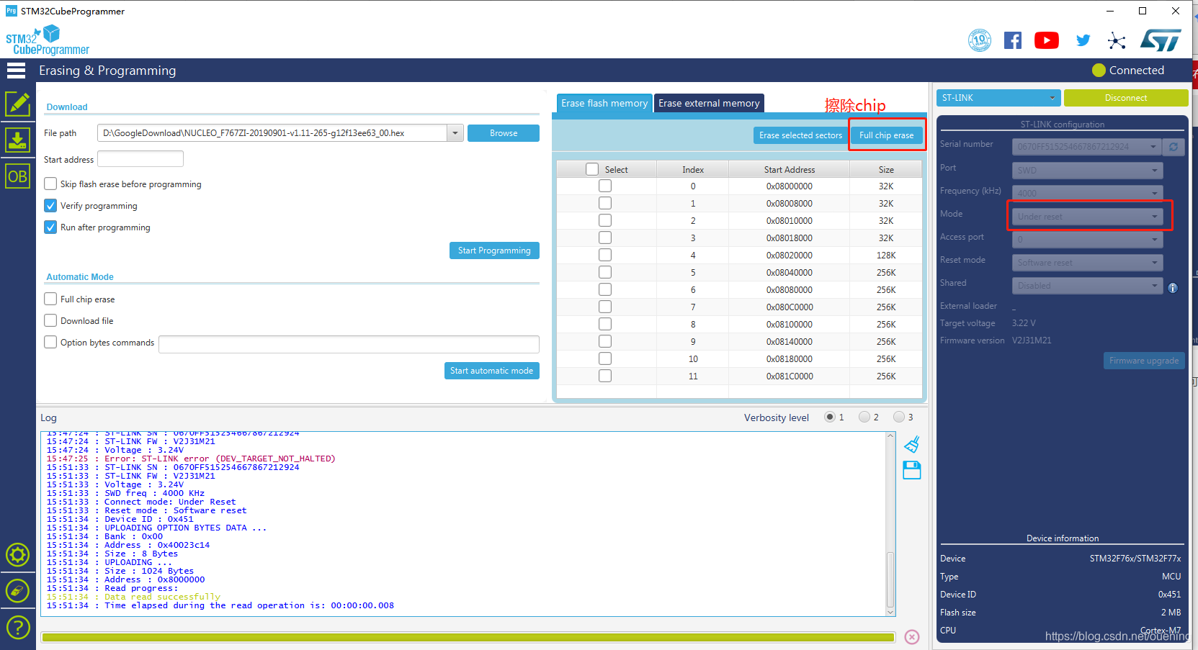Screen dimensions: 1198x650
Task: Uncheck Run after programming
Action: [x=50, y=227]
